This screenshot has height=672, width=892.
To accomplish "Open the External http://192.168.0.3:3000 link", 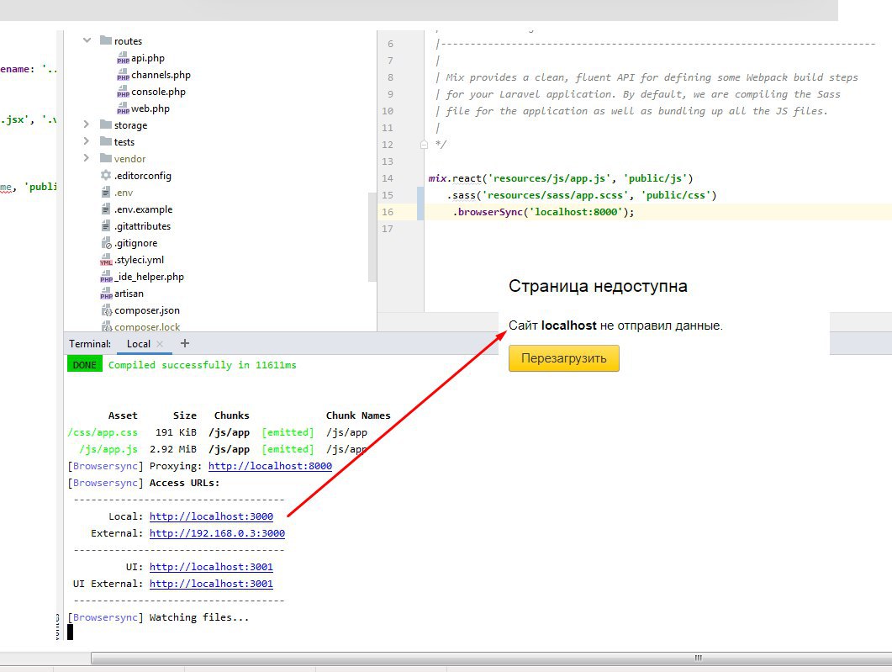I will click(217, 533).
